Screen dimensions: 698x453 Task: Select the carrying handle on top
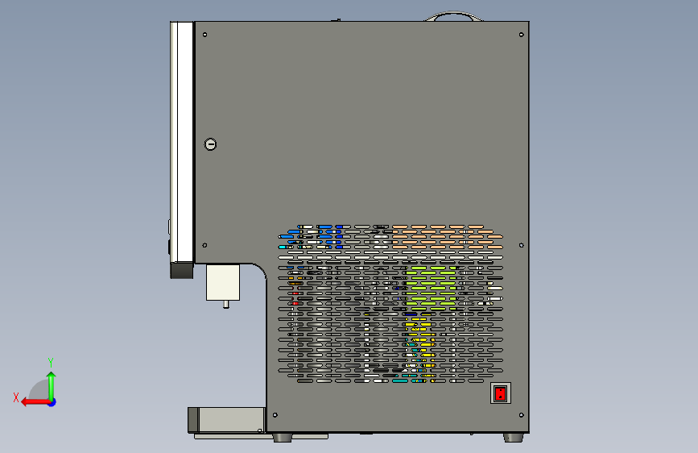point(453,16)
